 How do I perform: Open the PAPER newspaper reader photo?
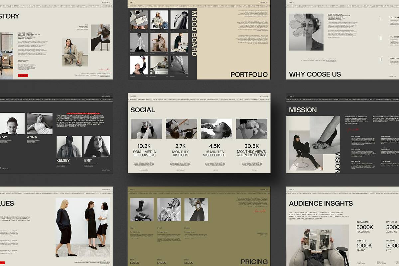pyautogui.click(x=319, y=245)
